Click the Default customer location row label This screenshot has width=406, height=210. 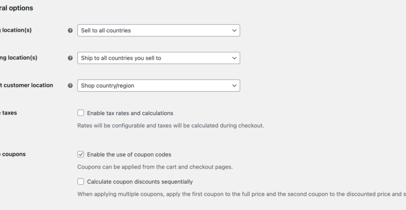pos(26,85)
